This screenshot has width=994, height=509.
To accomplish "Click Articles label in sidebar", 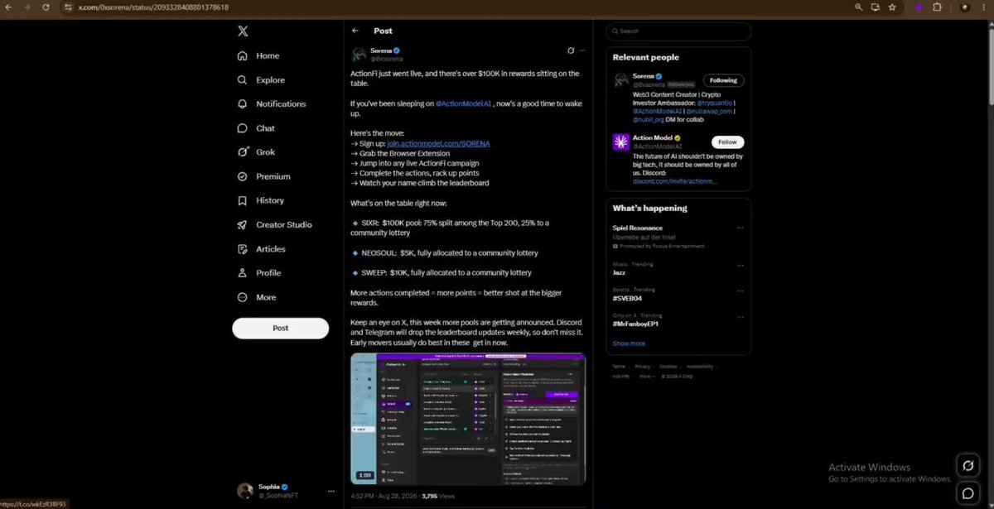I will pyautogui.click(x=271, y=249).
